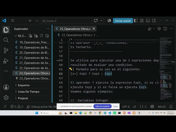Open the Copilot status icon

point(152,106)
